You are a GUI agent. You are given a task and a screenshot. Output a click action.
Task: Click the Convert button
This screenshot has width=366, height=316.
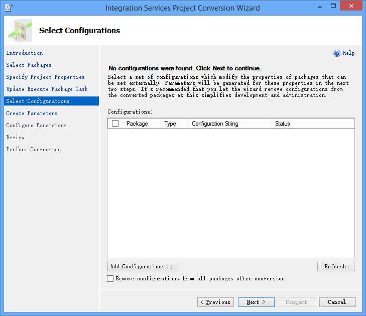point(297,302)
